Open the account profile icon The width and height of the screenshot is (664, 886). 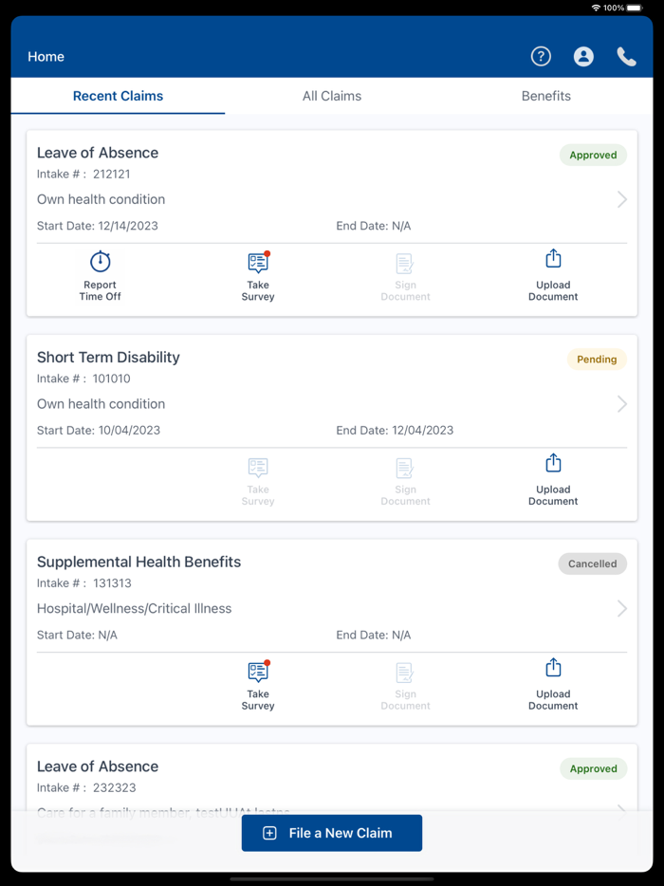pyautogui.click(x=583, y=56)
